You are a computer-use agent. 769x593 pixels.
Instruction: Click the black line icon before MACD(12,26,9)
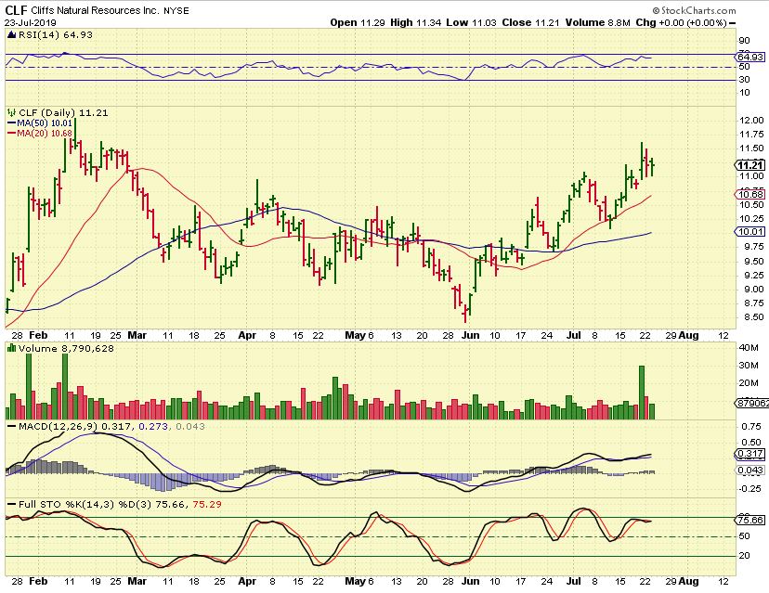(12, 426)
